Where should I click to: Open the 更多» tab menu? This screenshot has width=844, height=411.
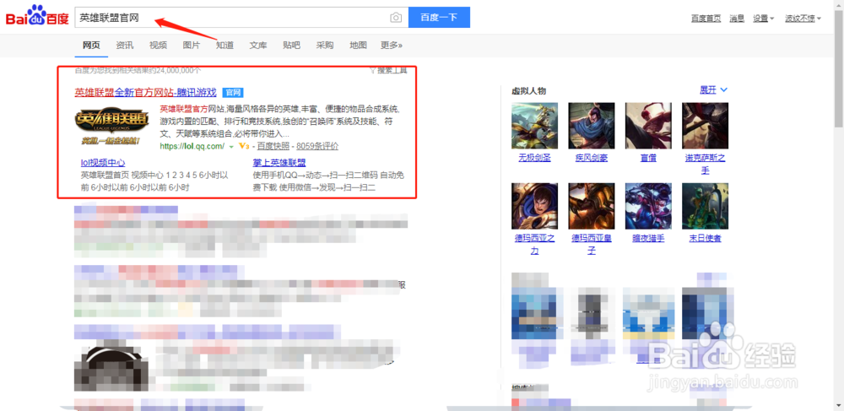click(392, 46)
